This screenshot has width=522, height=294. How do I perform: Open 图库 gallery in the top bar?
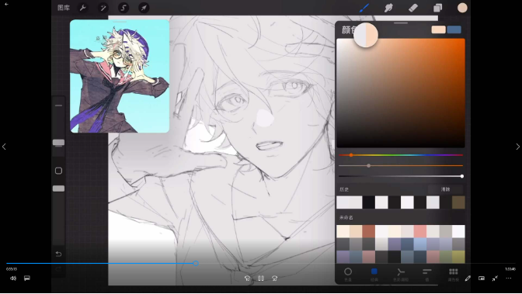63,8
